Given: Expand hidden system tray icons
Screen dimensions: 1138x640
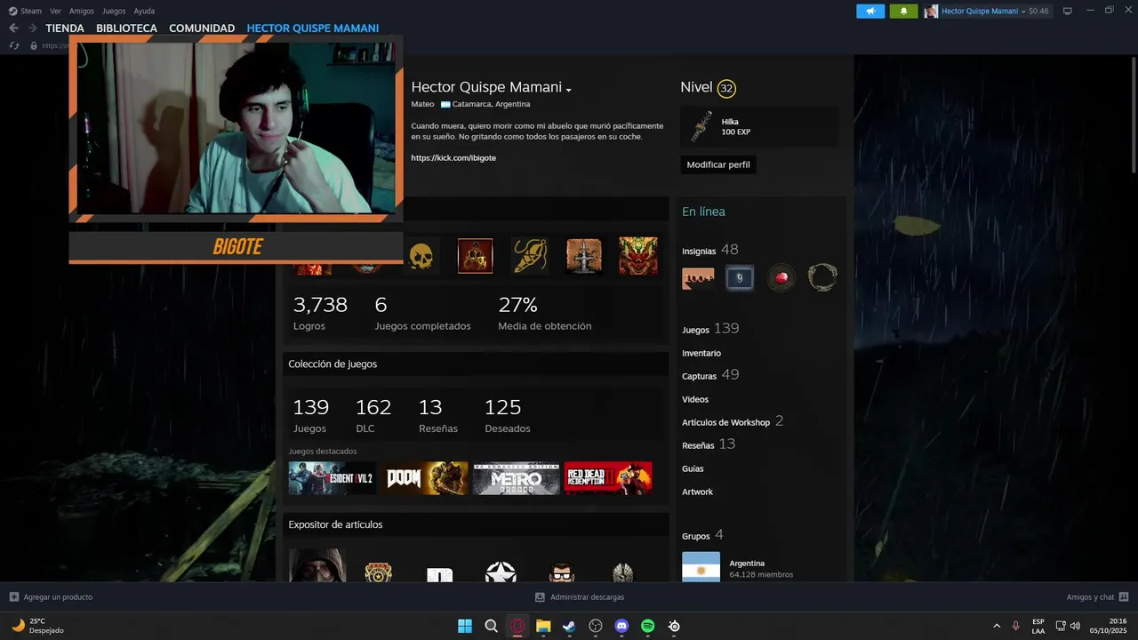Looking at the screenshot, I should [x=996, y=626].
